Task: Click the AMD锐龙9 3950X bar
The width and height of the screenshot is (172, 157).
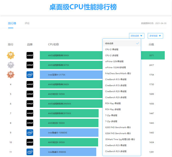Action: 69,142
